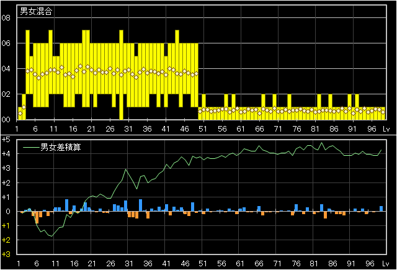This screenshot has height=270, width=397.
Task: Click the white +2 y-axis label
Action: [6, 183]
